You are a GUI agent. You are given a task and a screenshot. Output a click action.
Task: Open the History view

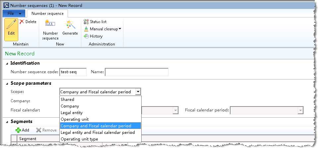point(93,36)
